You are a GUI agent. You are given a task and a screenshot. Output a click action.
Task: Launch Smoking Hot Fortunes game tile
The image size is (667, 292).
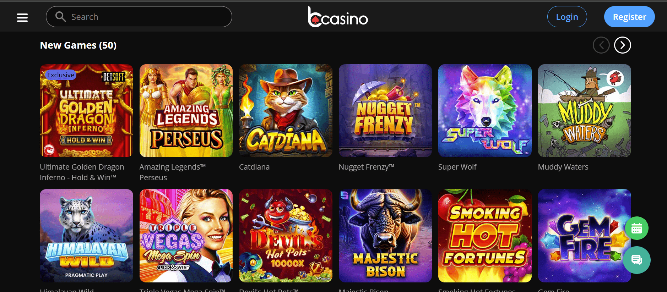(x=485, y=236)
